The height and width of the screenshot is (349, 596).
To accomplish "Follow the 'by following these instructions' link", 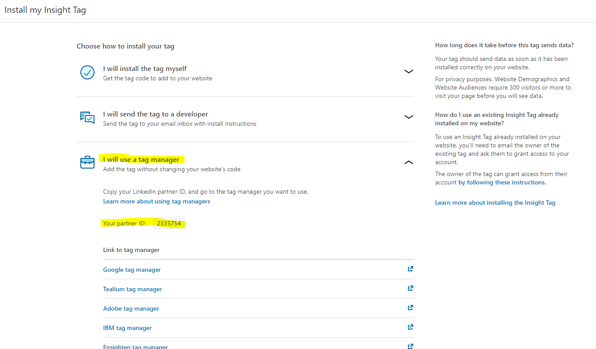I will (502, 182).
